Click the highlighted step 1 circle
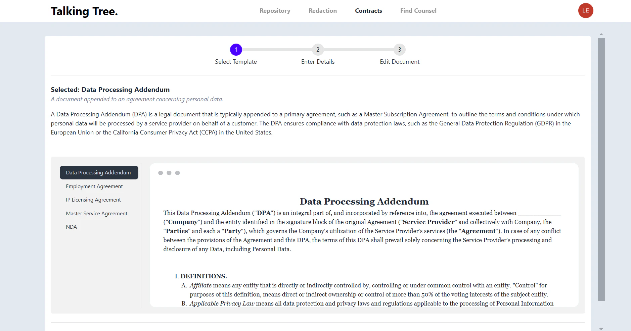Viewport: 631px width, 331px height. [236, 49]
